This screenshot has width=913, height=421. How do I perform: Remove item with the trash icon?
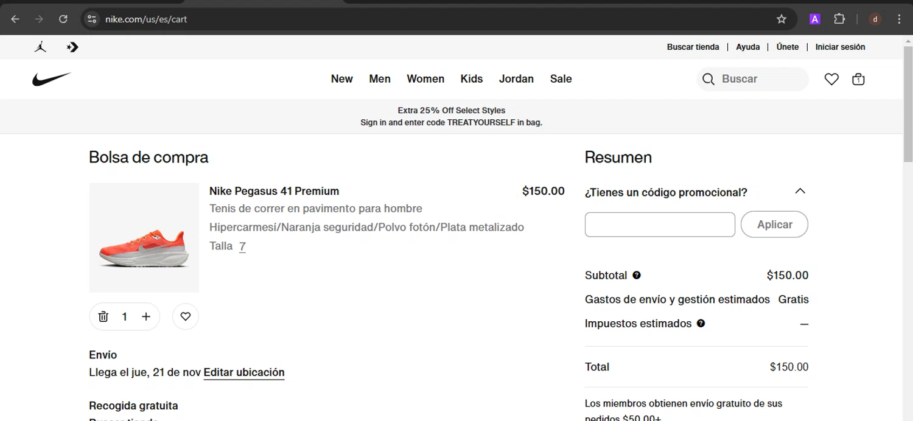click(x=103, y=316)
